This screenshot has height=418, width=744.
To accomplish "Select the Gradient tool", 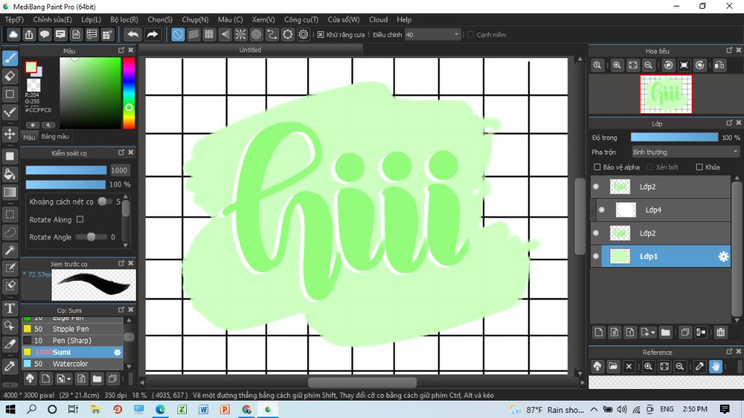I will [10, 192].
